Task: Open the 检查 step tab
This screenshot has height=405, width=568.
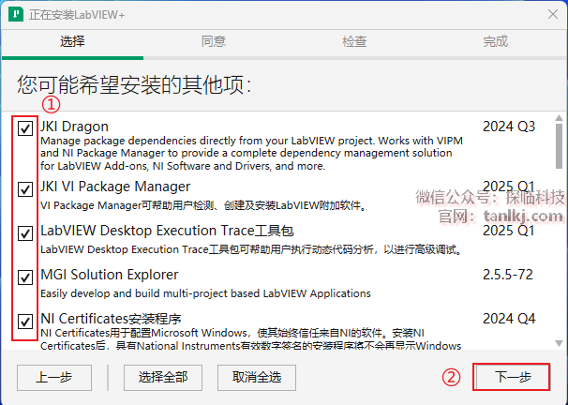Action: tap(354, 41)
